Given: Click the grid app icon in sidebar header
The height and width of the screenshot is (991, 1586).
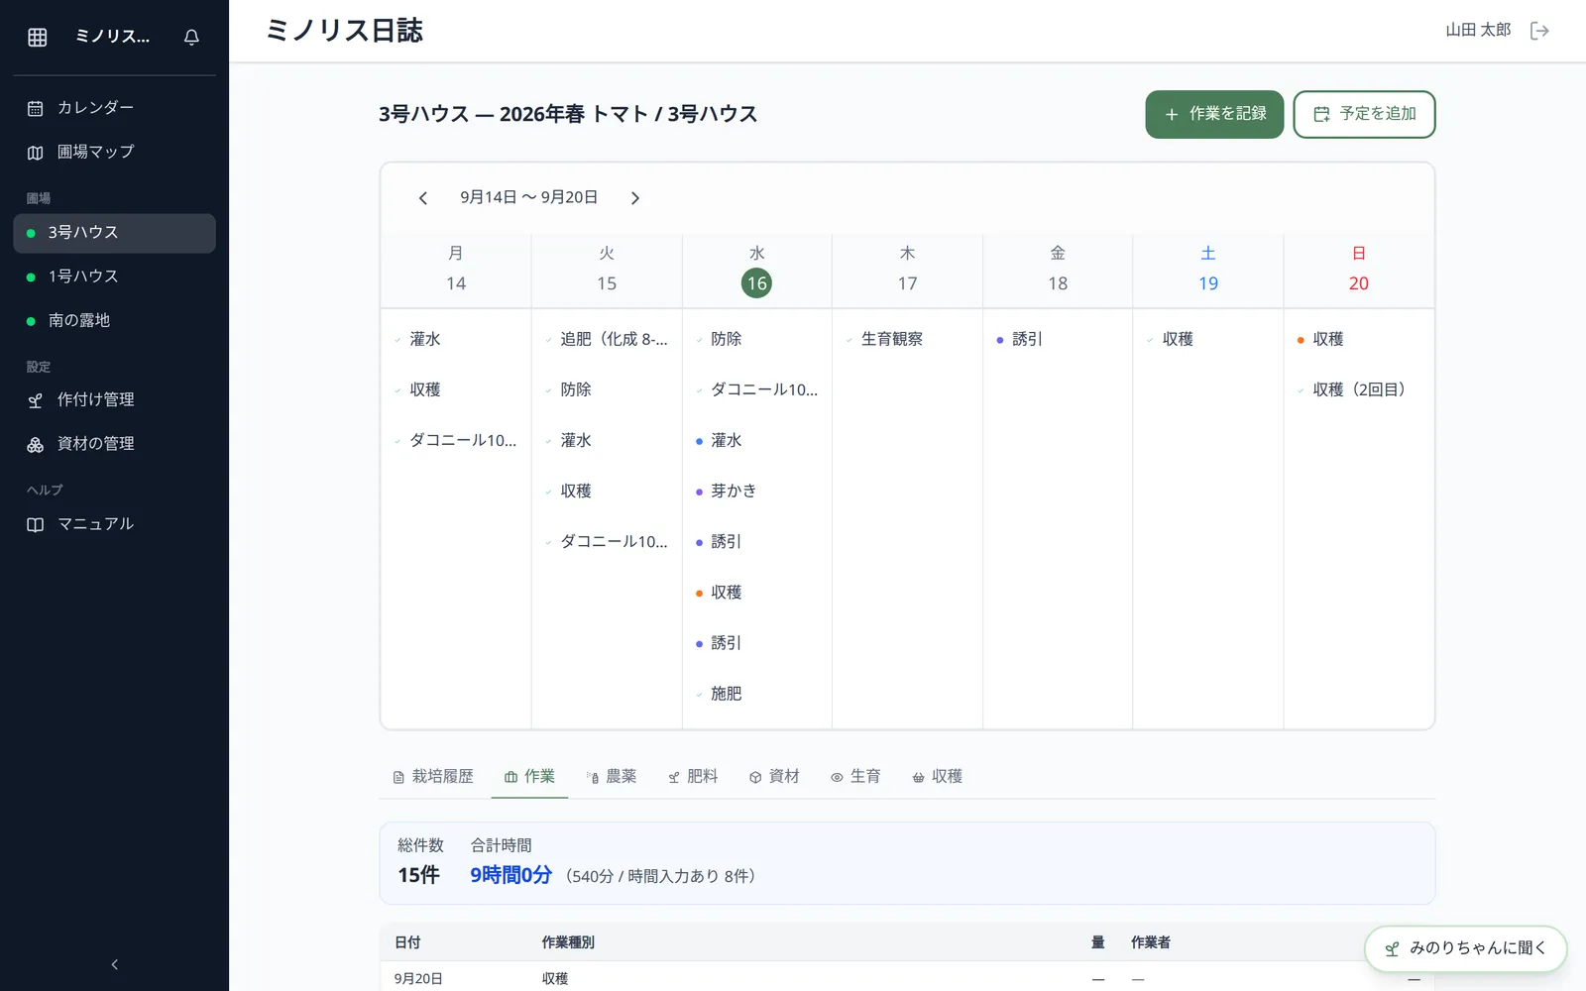Looking at the screenshot, I should (38, 37).
